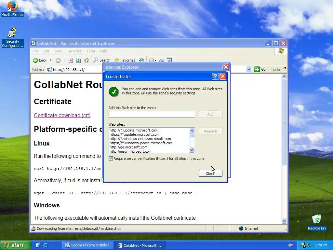Click the page scrollbar up arrow in IE
This screenshot has width=333, height=250.
[284, 76]
